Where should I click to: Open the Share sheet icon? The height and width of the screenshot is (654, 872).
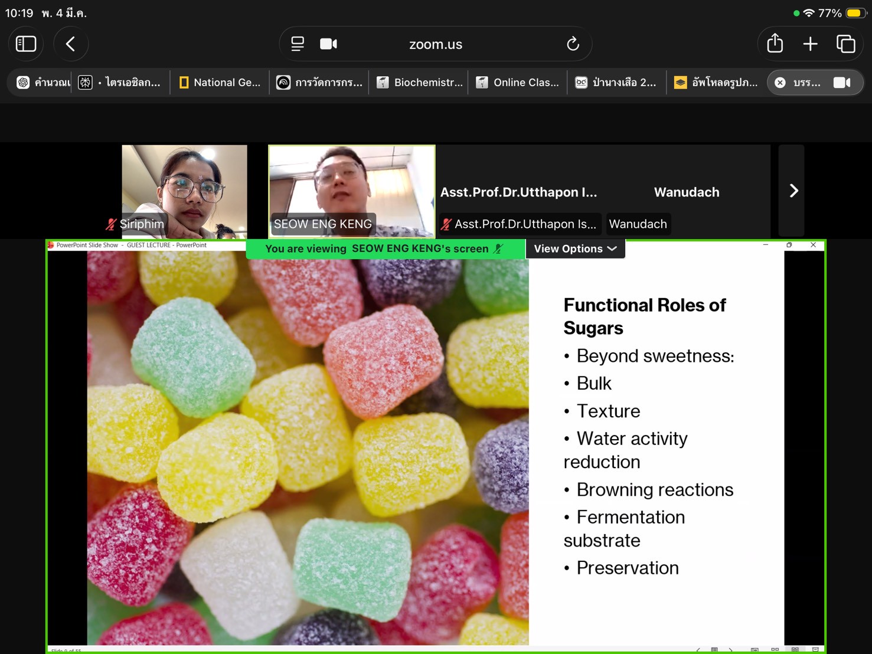775,44
